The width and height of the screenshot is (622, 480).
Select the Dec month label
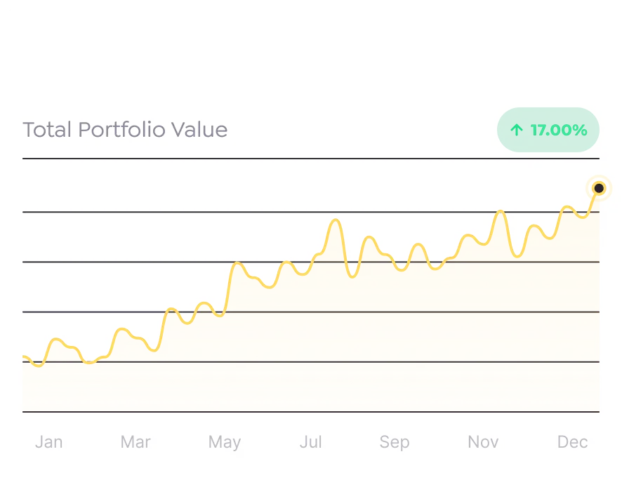tap(572, 442)
